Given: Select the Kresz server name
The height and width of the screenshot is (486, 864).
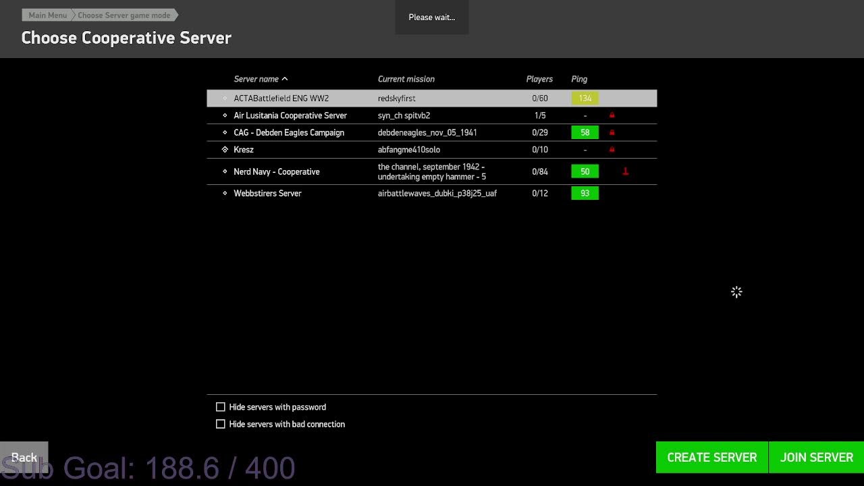Looking at the screenshot, I should (x=244, y=149).
